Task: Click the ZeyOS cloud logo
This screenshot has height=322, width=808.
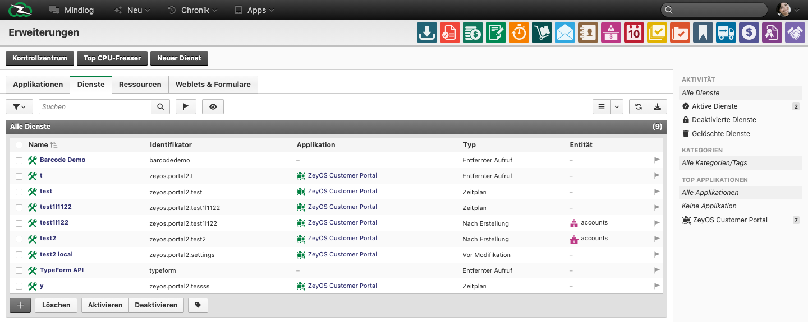Action: coord(20,10)
